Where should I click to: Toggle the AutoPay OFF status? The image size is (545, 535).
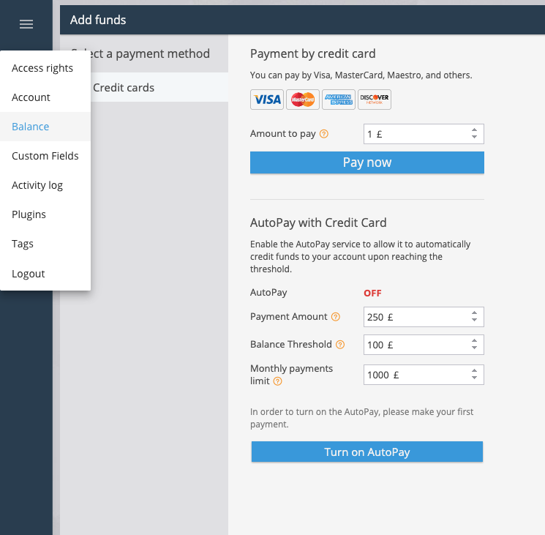[x=372, y=293]
